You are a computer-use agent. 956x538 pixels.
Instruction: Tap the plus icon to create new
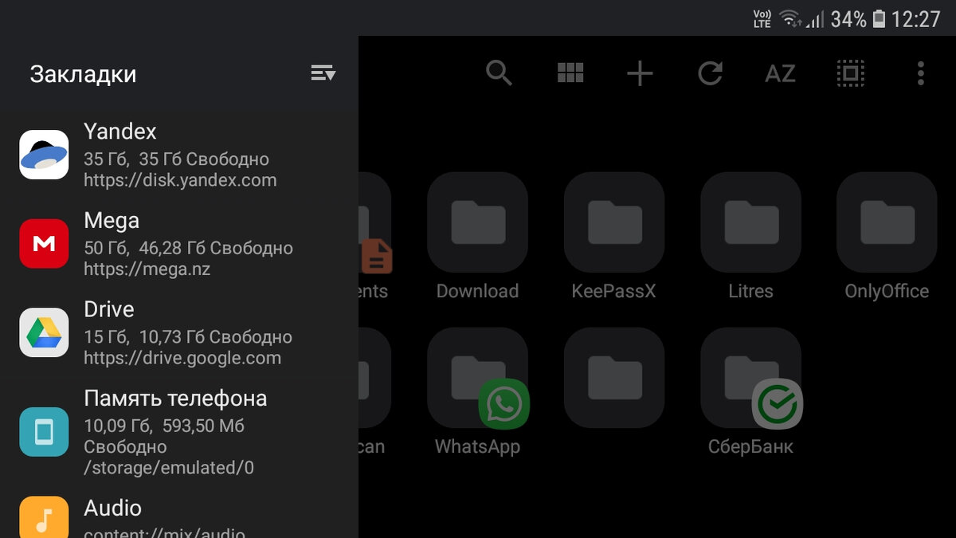point(640,74)
